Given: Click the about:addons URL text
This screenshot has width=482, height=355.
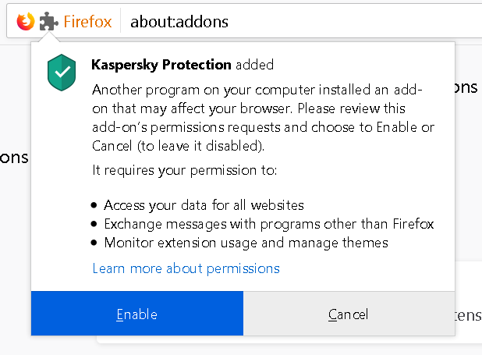Looking at the screenshot, I should [179, 22].
